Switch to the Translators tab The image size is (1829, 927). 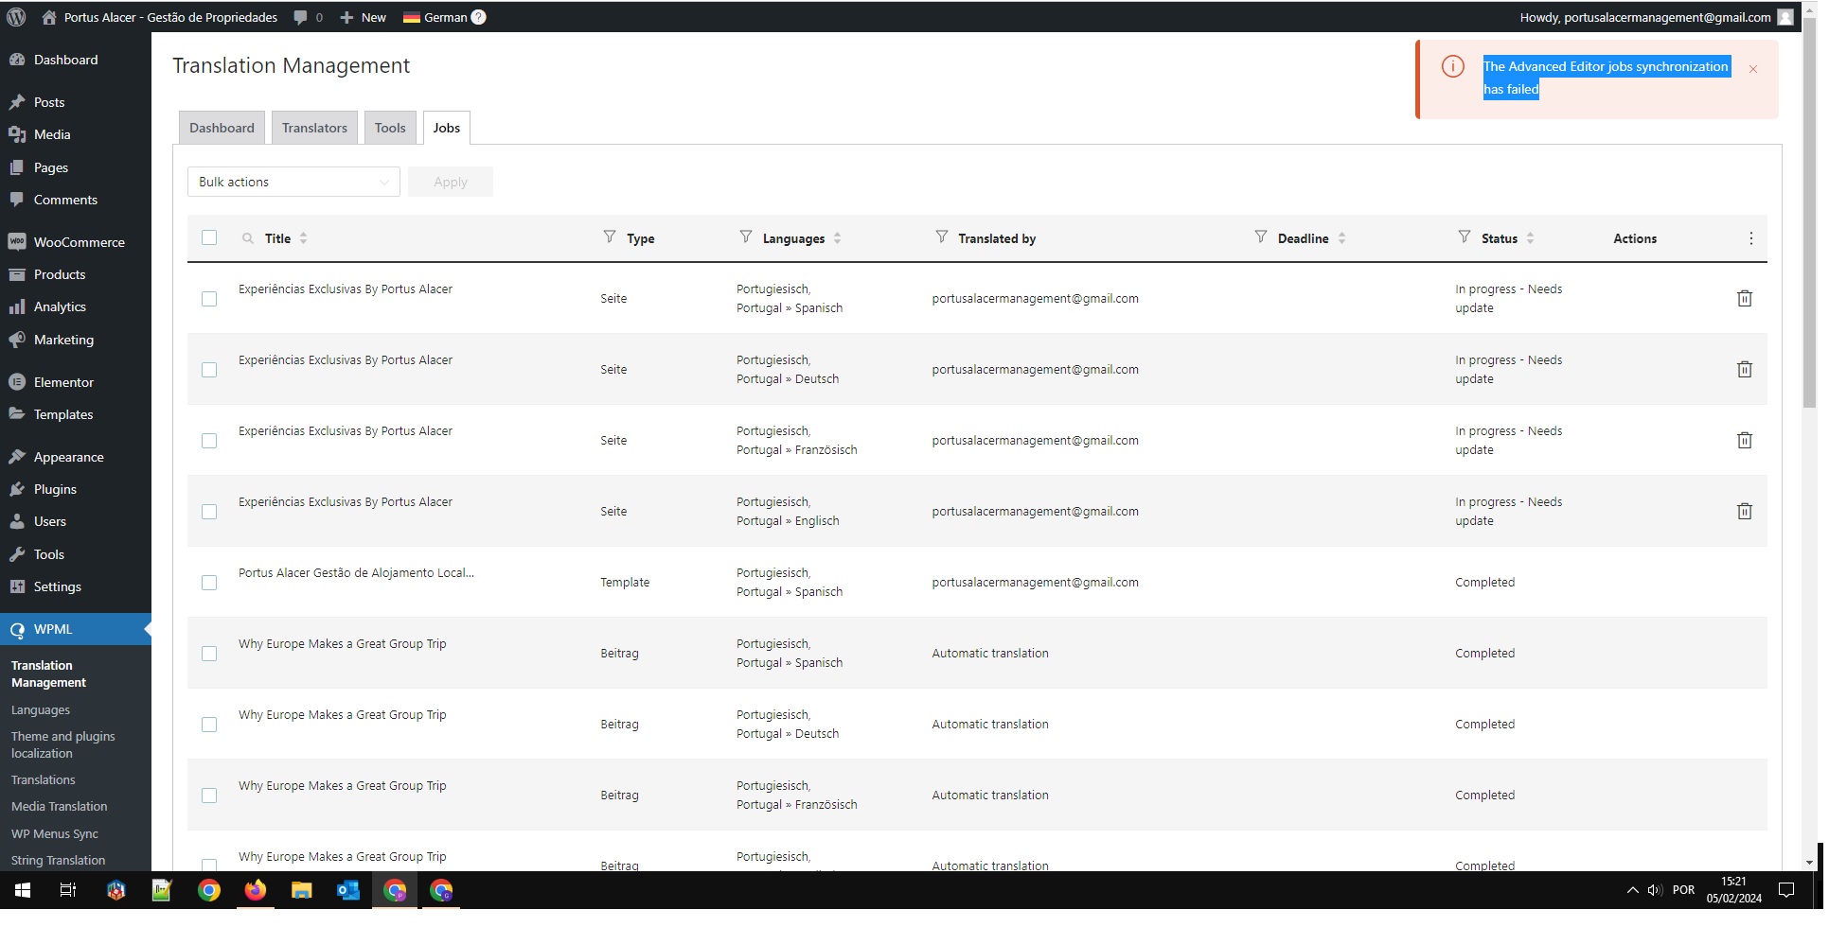pos(314,128)
